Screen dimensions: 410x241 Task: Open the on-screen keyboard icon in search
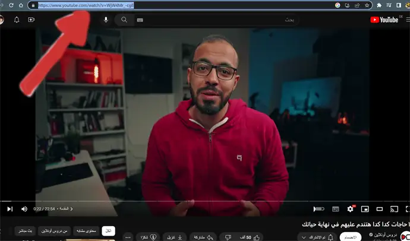pos(140,20)
